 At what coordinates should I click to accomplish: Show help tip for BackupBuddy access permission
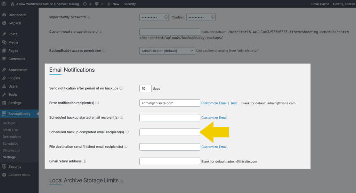coord(104,51)
